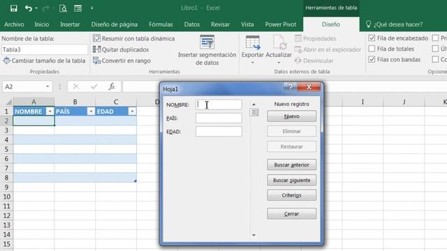The image size is (447, 251).
Task: Switch to the Power Pivot tab
Action: (281, 24)
